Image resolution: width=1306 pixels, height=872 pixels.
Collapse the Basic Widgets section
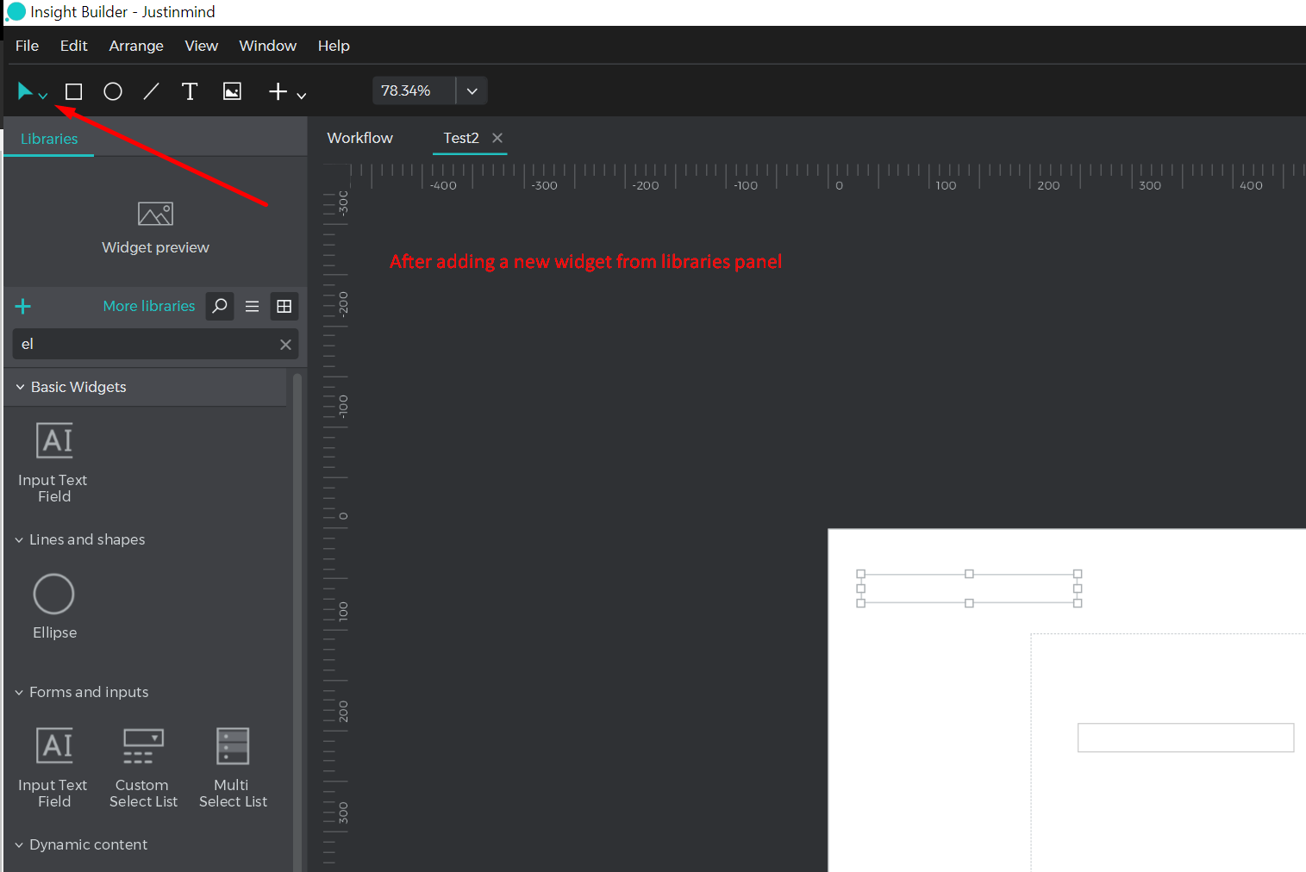point(20,388)
